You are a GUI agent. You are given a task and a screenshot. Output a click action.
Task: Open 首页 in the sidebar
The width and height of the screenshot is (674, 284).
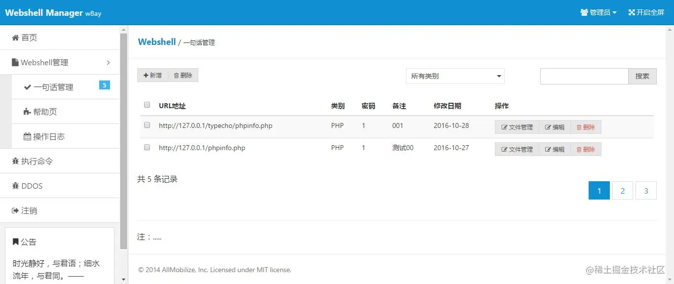[60, 38]
